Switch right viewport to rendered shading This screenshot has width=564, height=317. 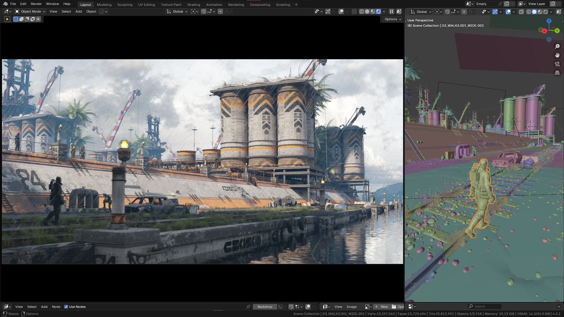tap(545, 11)
